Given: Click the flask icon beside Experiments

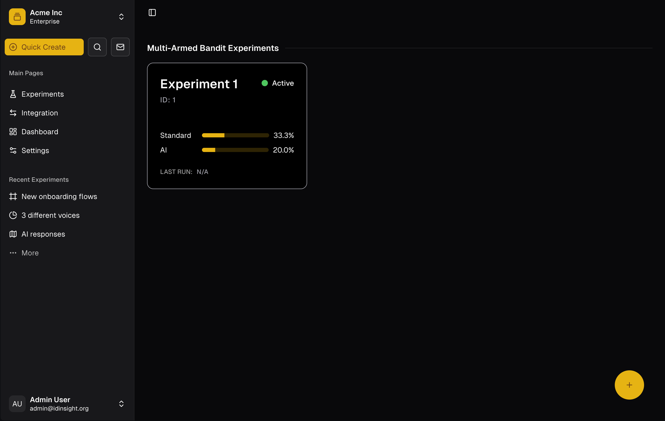Looking at the screenshot, I should click(13, 94).
